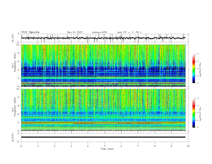Click the ch.1 spectrogram color scale bar
Screen dimensions: 212x164
194,69
